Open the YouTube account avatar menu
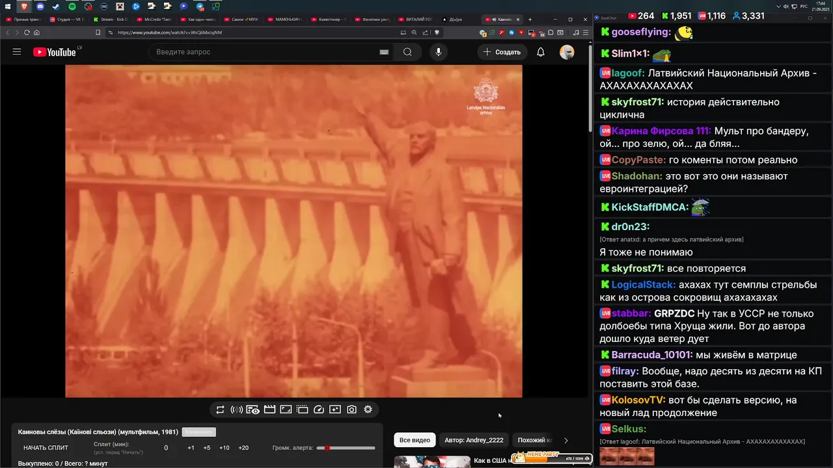The height and width of the screenshot is (468, 833). click(567, 52)
